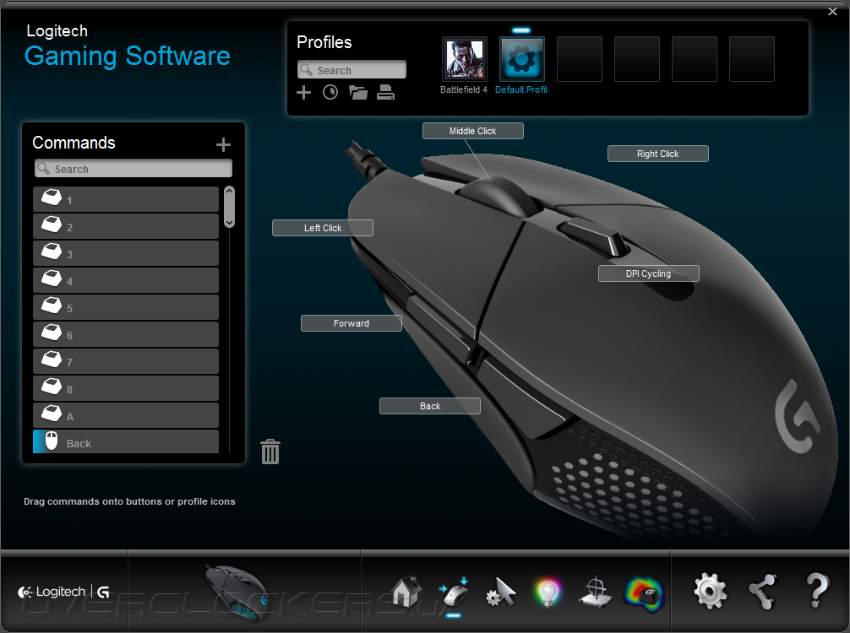Click the third empty profile slot
Screen dimensions: 850x633
click(695, 59)
